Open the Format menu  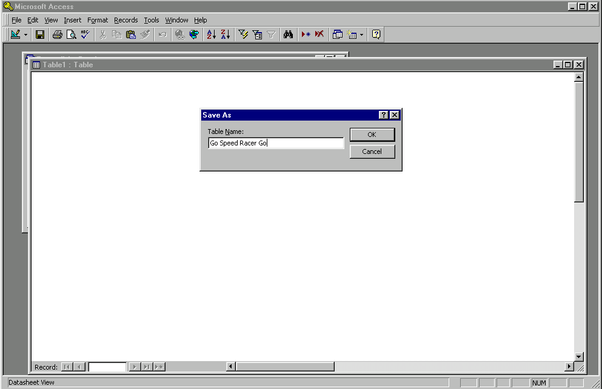(x=98, y=20)
